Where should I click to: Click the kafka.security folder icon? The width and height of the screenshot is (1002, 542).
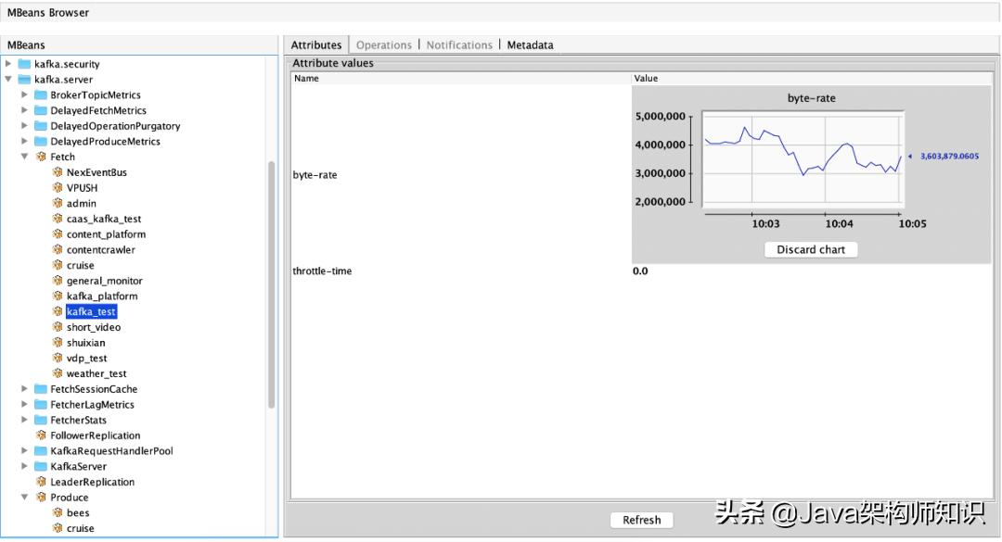click(x=24, y=64)
